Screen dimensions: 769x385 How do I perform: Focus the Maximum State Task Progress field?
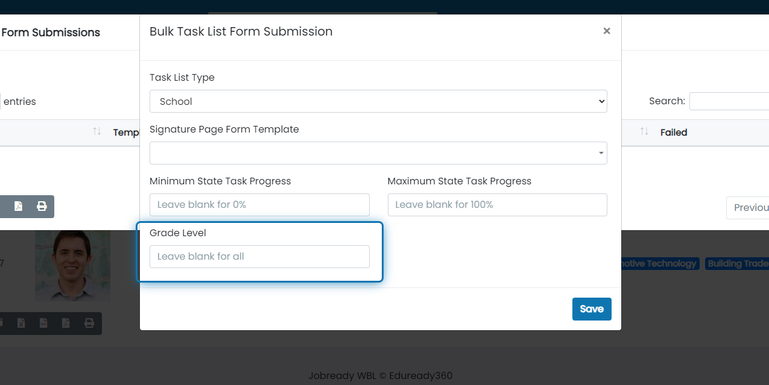pyautogui.click(x=497, y=205)
